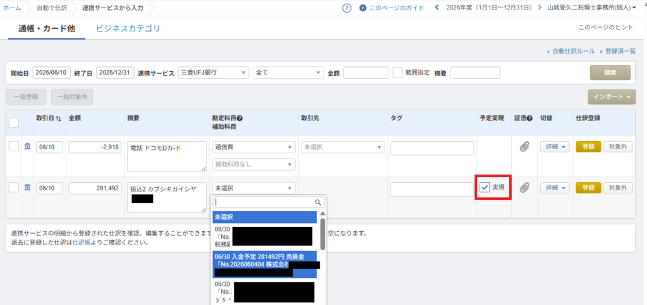Uncheck the 実現 checkbox
The image size is (647, 305).
pos(485,188)
